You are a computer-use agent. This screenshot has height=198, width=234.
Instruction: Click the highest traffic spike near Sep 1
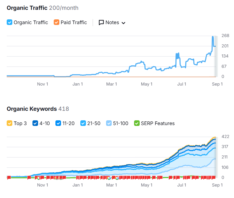pos(213,37)
